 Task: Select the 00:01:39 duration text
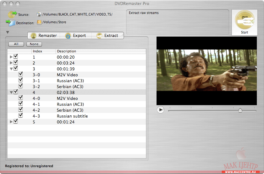point(66,69)
